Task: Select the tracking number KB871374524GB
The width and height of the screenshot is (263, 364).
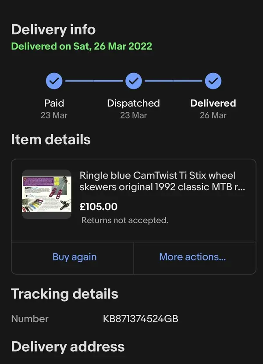Action: 140,319
